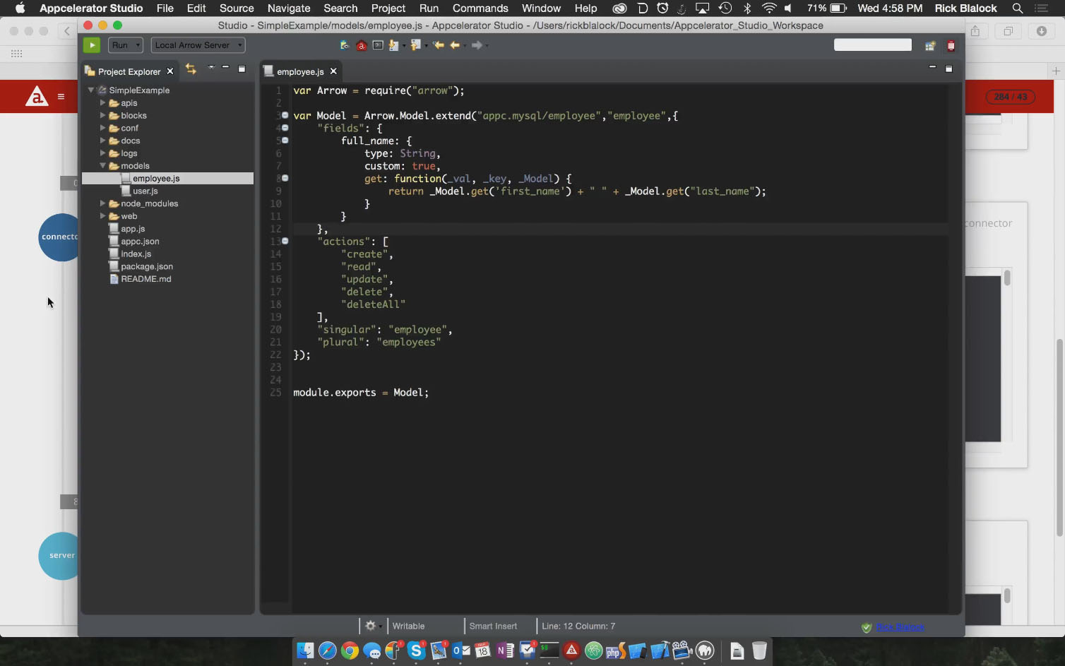The image size is (1065, 666).
Task: Click the Safari window vertical scrollbar
Action: coord(1059,438)
